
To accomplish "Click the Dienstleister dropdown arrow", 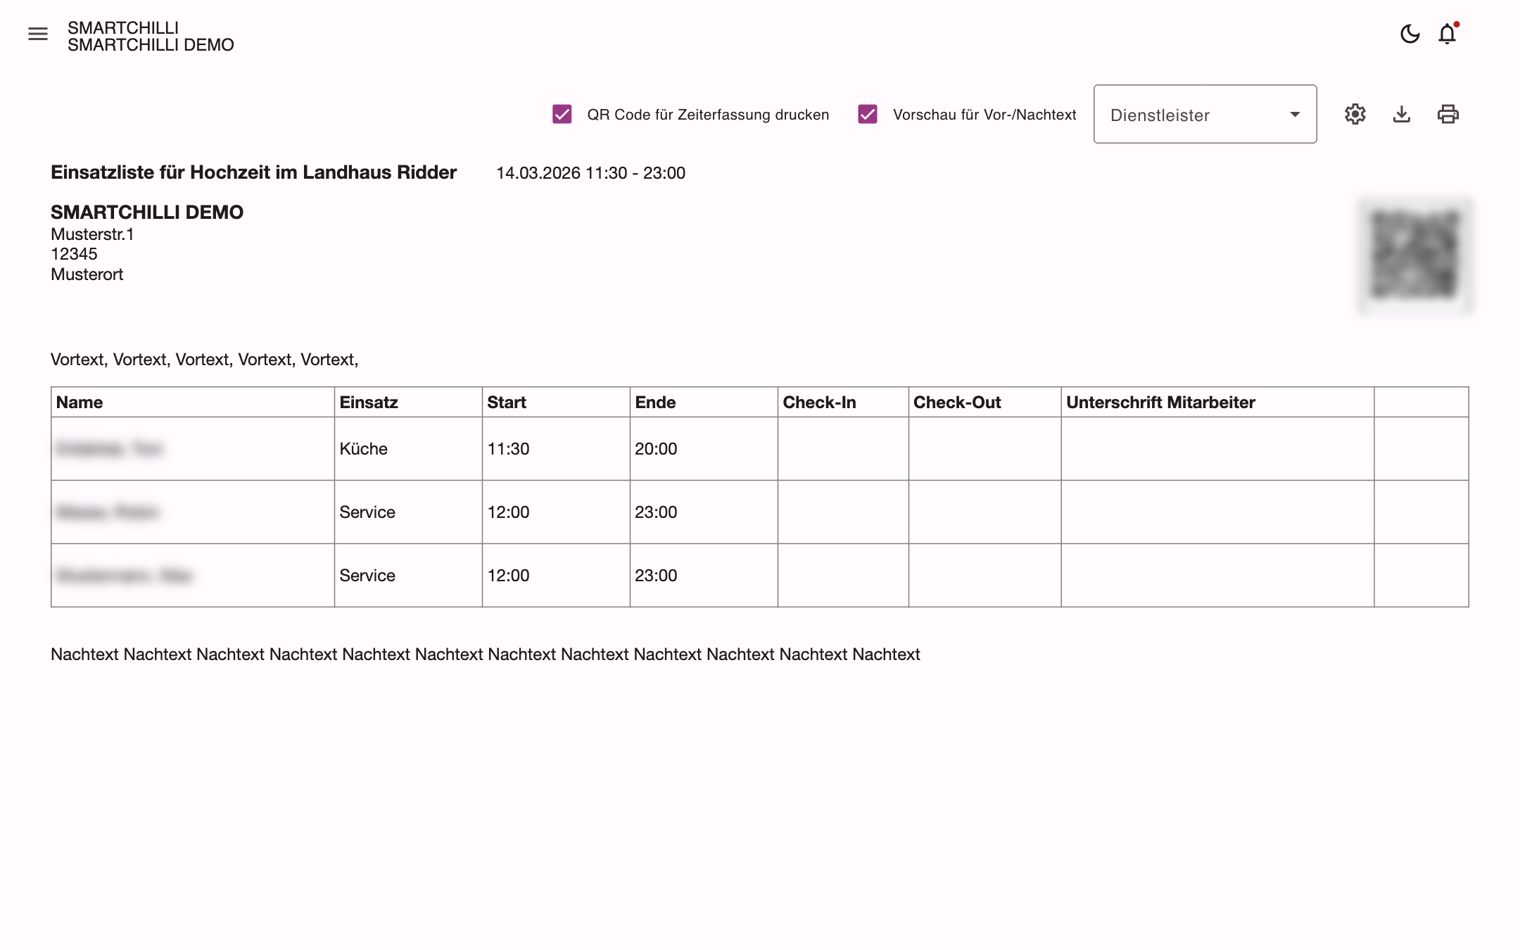I will 1295,114.
